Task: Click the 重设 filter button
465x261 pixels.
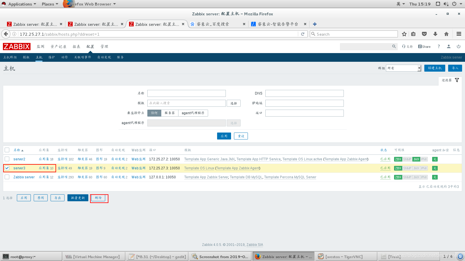Action: [241, 136]
